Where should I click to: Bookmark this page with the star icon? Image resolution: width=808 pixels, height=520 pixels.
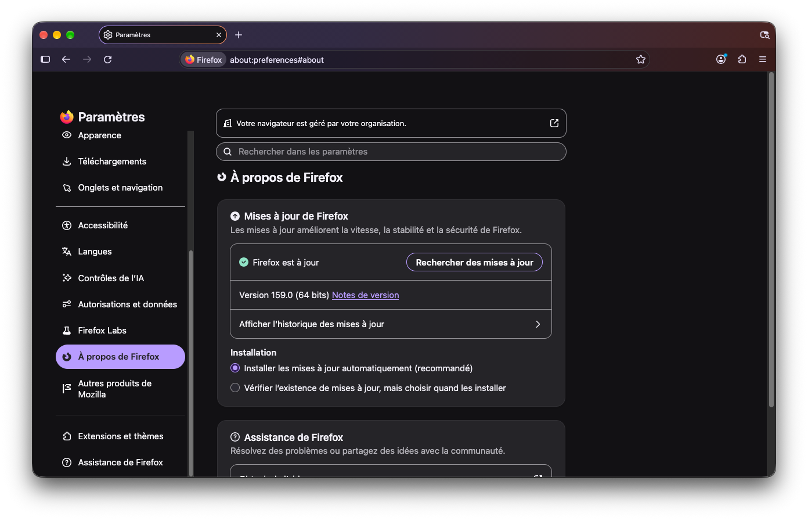tap(641, 59)
